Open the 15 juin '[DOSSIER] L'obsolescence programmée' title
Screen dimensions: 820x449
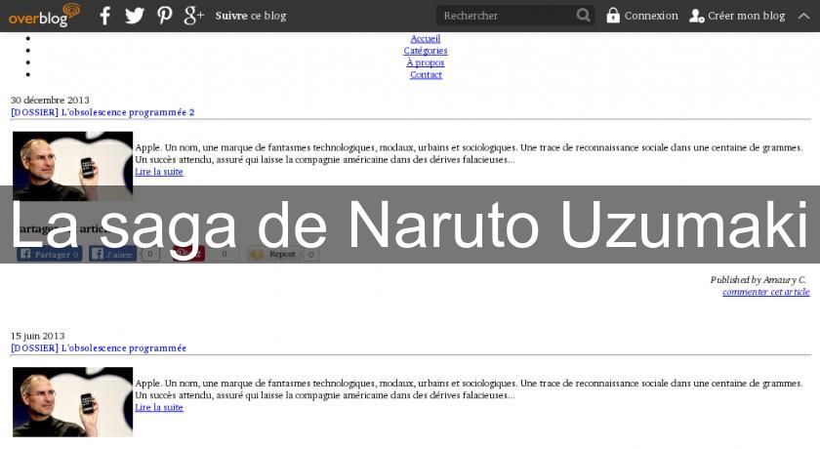point(99,347)
